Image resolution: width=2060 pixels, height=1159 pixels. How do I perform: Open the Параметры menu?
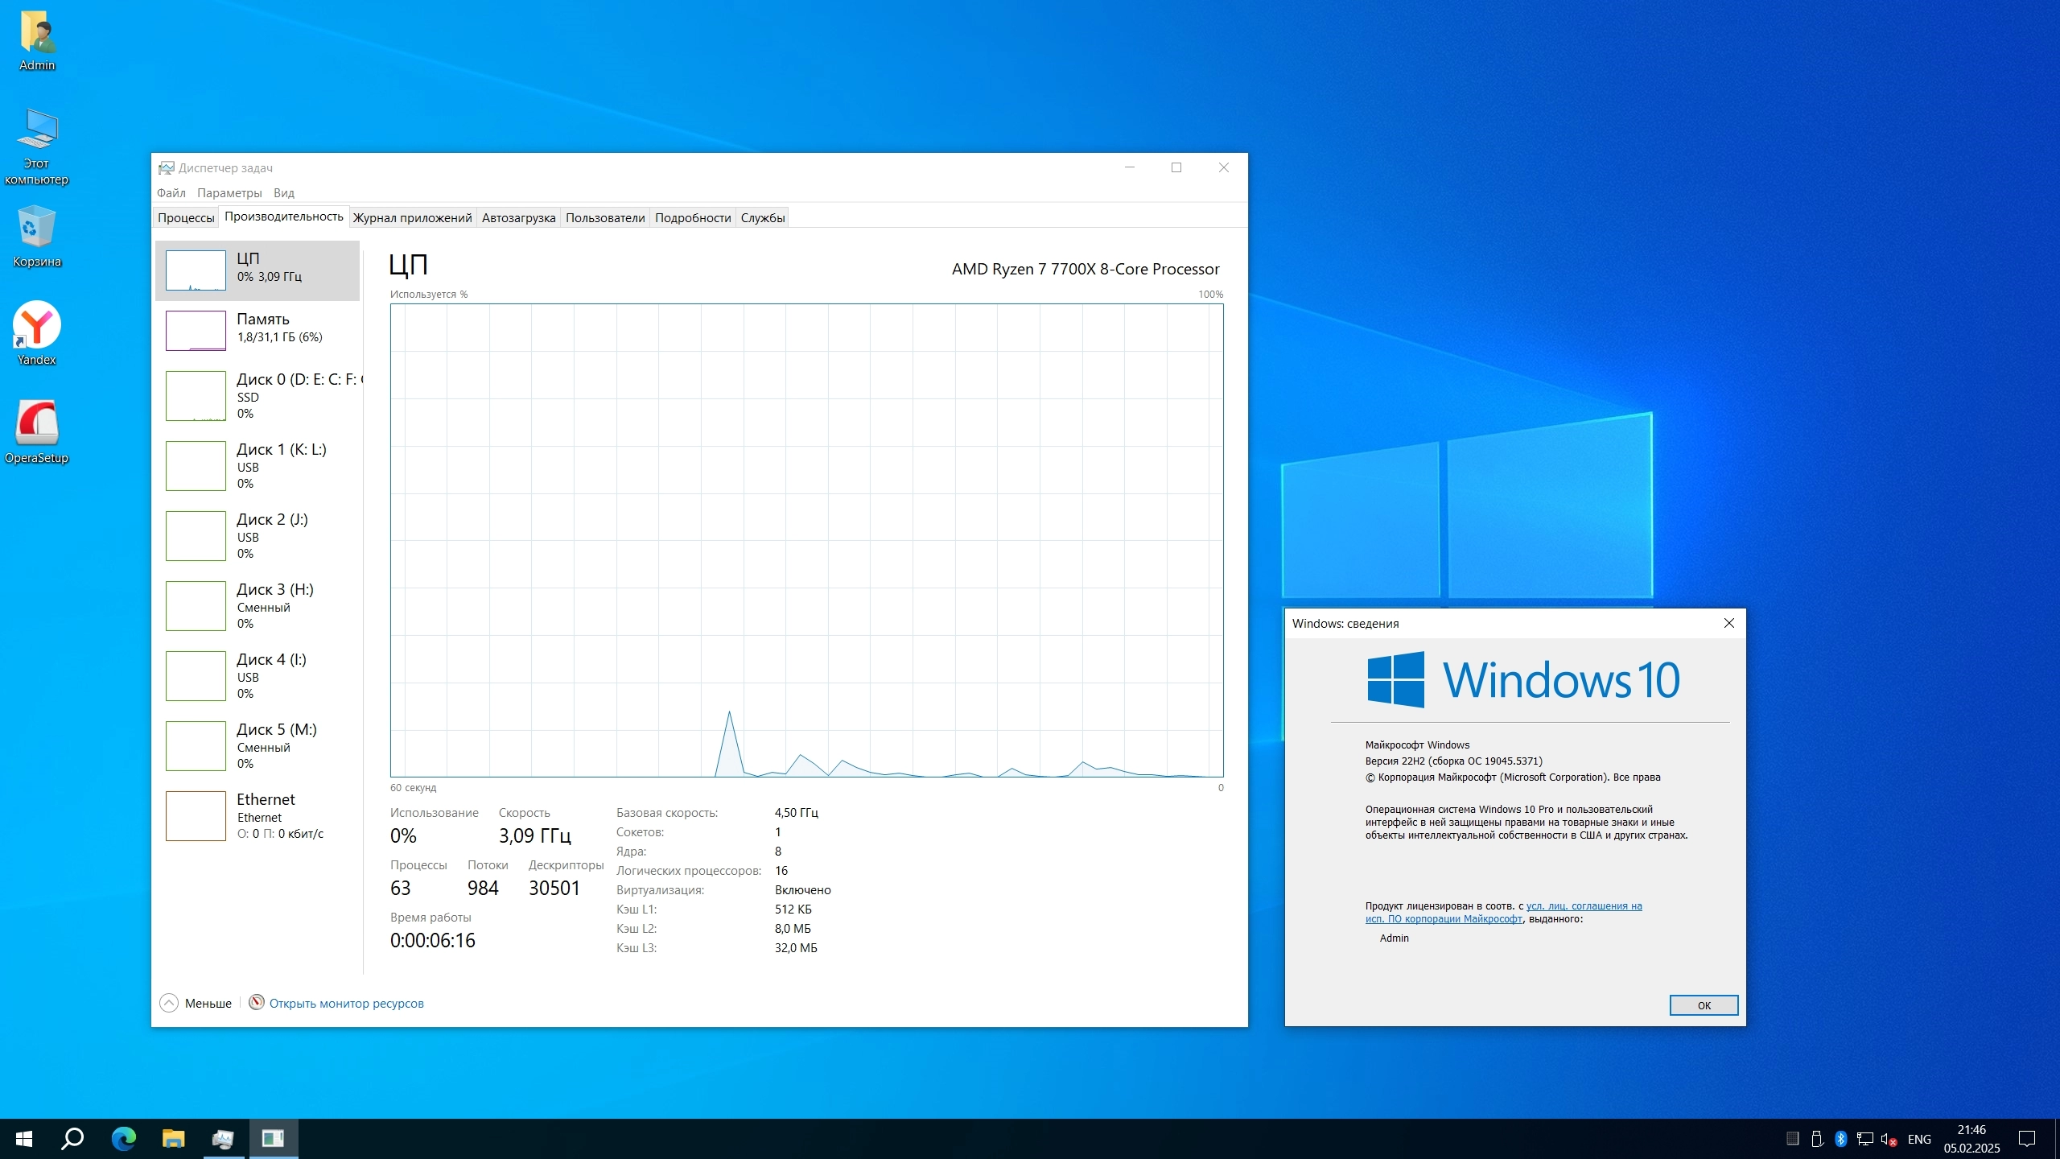pyautogui.click(x=229, y=193)
